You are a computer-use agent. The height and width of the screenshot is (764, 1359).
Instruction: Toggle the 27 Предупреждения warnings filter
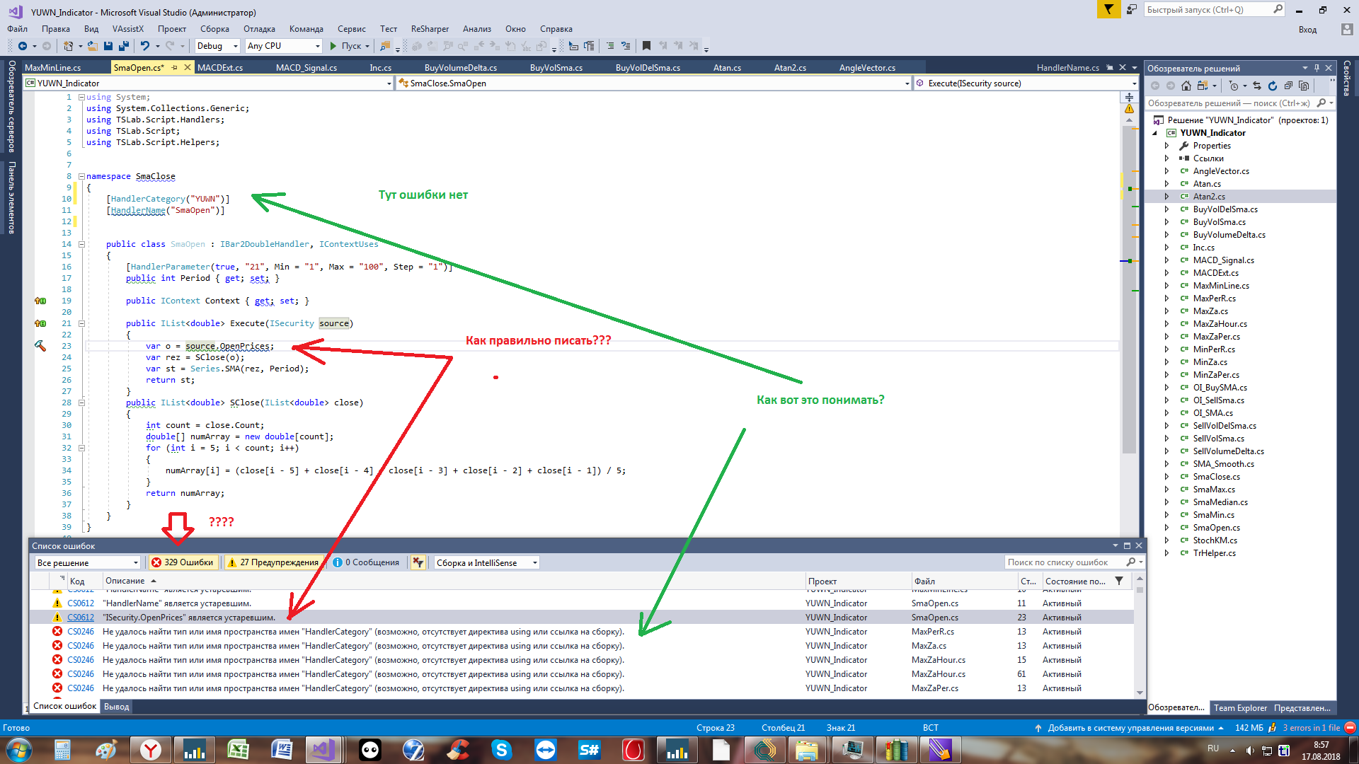click(x=273, y=562)
